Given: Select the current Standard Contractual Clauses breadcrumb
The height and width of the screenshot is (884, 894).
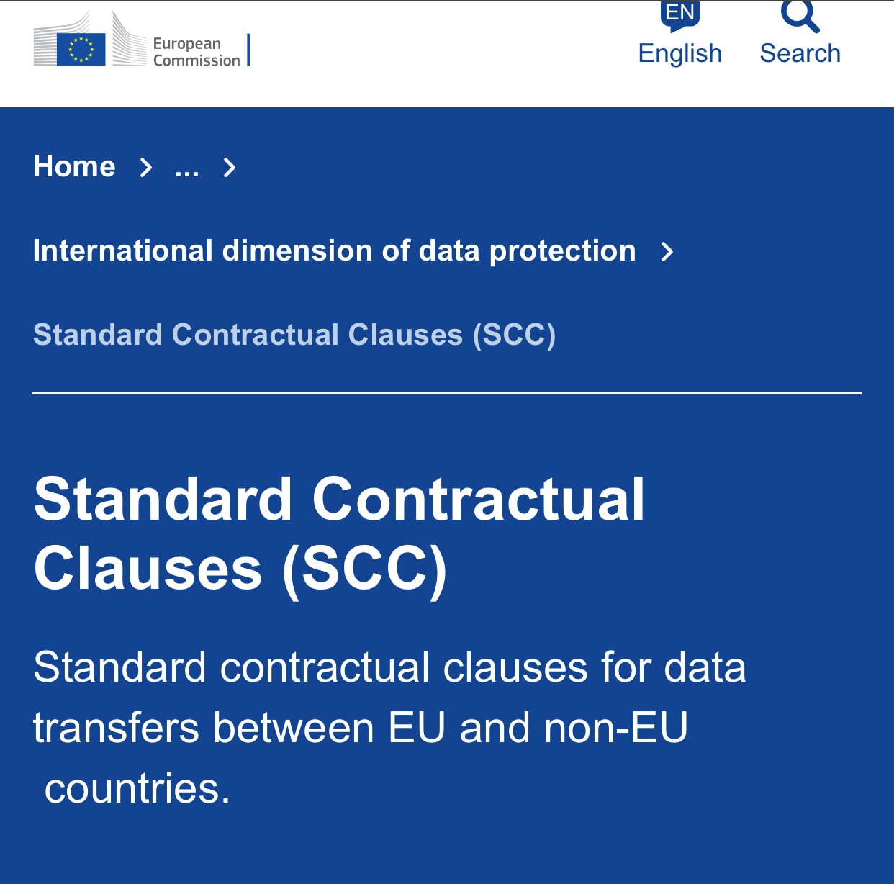Looking at the screenshot, I should click(x=294, y=335).
